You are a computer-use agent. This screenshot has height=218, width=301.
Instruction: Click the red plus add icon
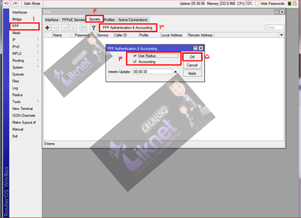coord(47,28)
